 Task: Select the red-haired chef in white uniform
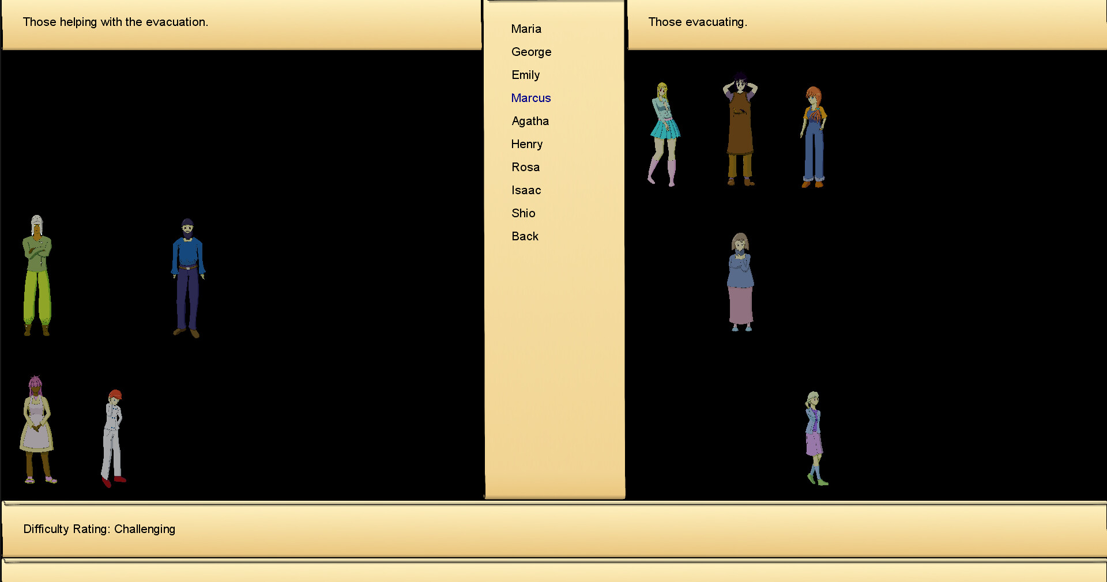(x=113, y=438)
